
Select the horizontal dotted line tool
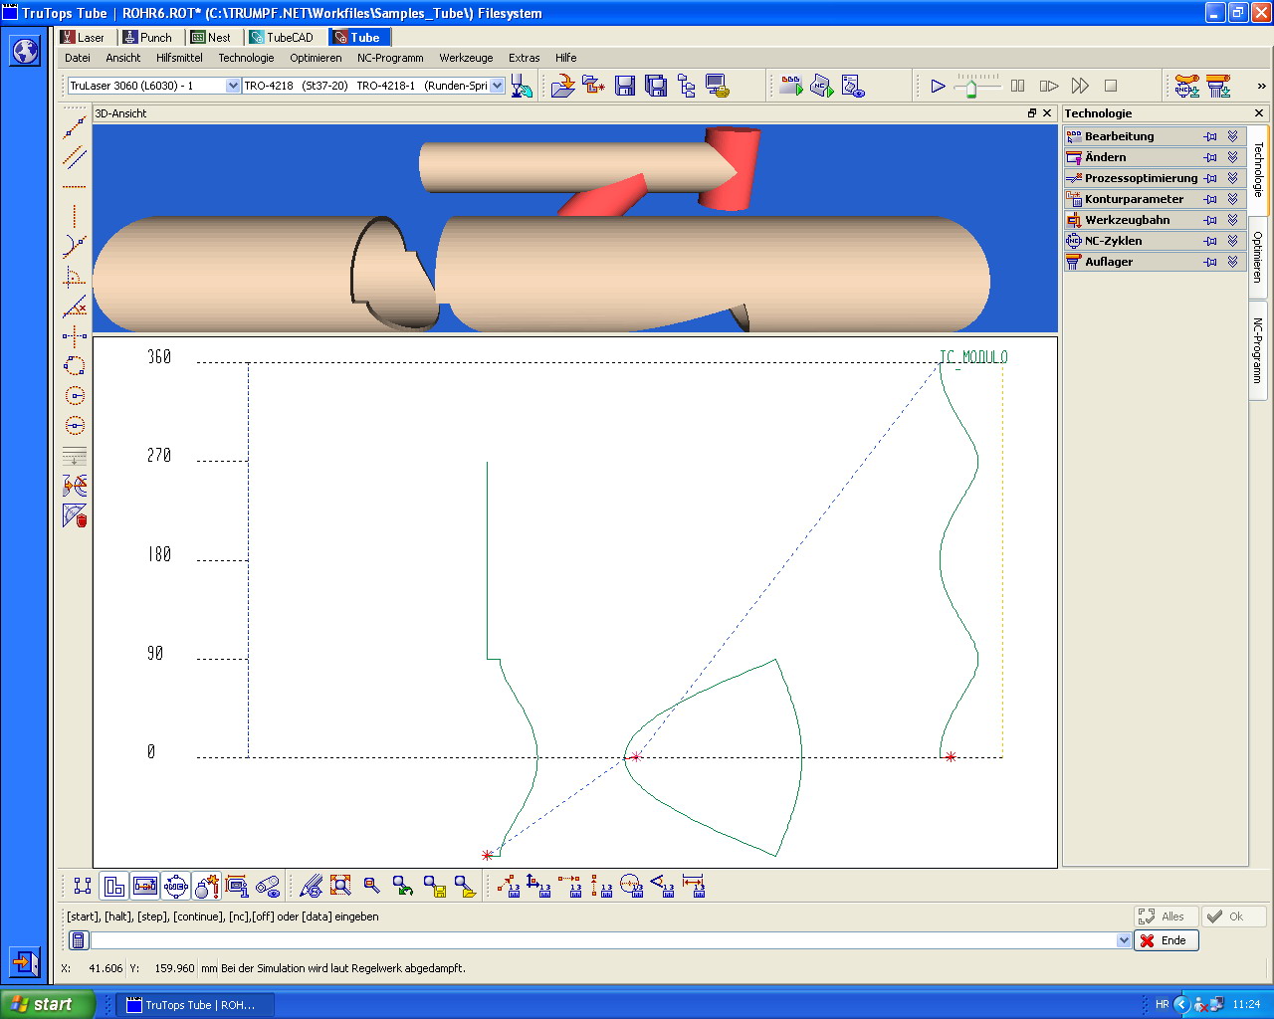75,187
